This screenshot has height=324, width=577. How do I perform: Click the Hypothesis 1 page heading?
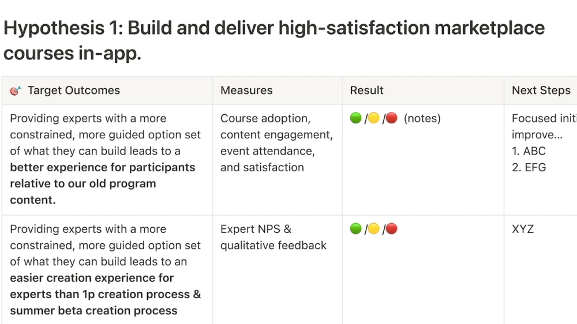(274, 40)
